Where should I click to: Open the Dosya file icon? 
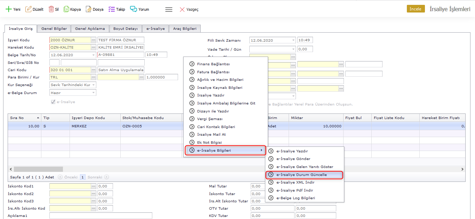tap(89, 9)
